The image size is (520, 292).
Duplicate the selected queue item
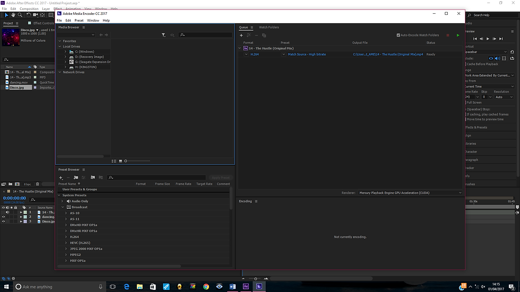pyautogui.click(x=264, y=35)
